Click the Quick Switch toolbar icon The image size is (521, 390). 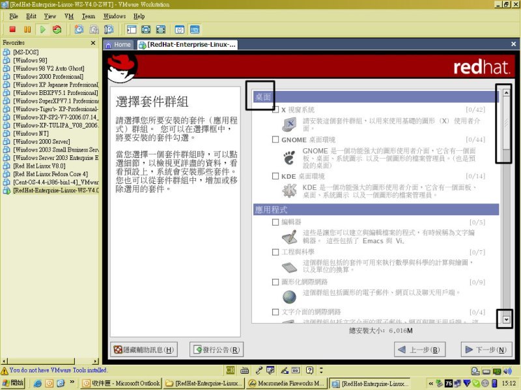click(161, 29)
